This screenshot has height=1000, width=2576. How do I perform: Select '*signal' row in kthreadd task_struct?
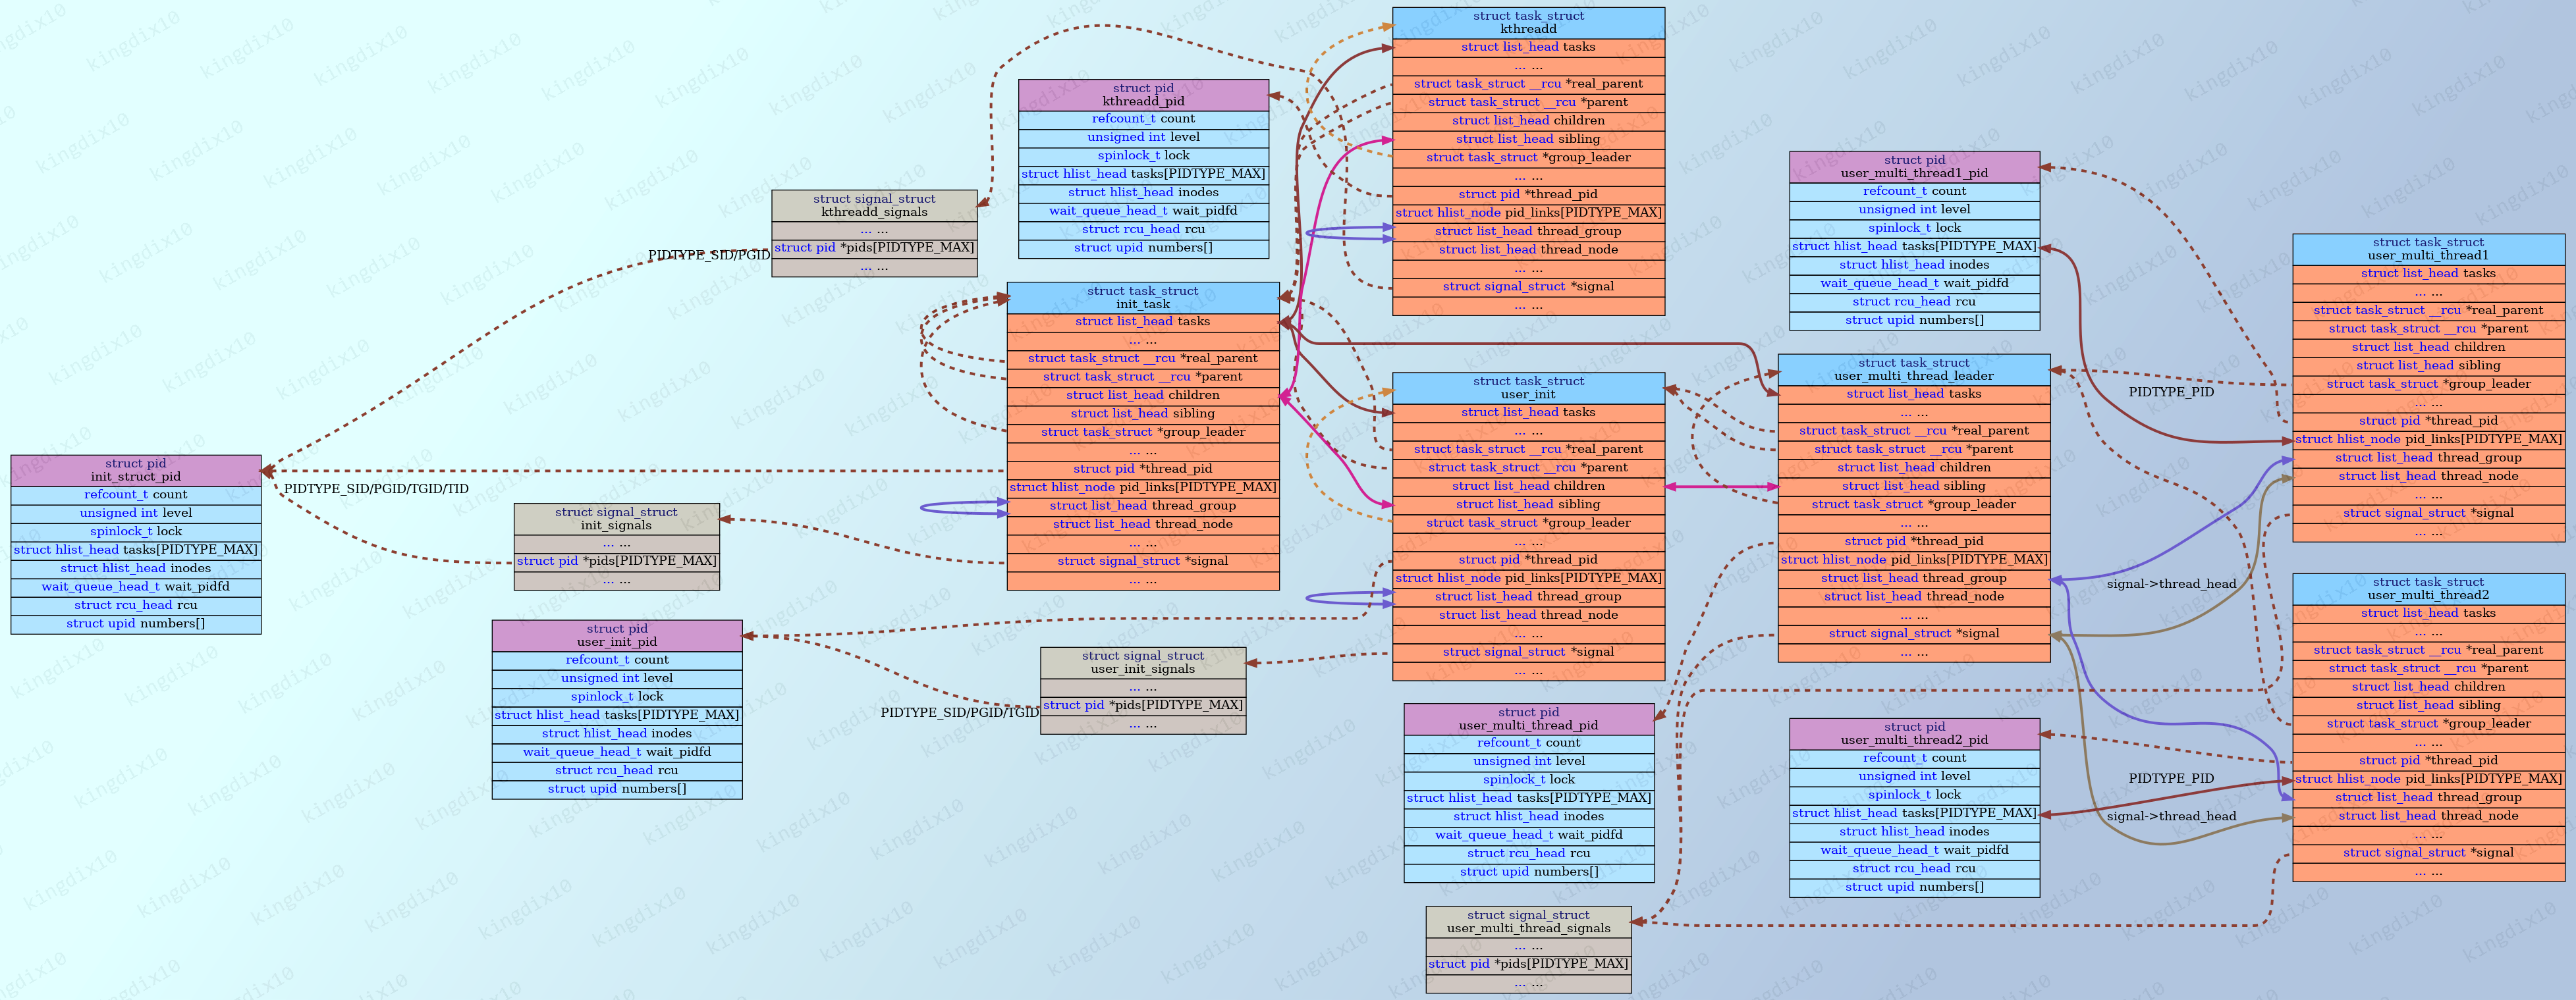tap(1528, 287)
